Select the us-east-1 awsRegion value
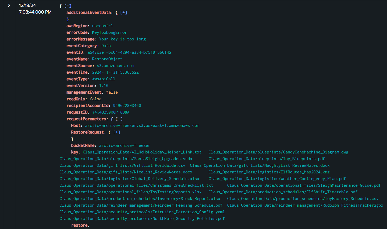 click(102, 26)
